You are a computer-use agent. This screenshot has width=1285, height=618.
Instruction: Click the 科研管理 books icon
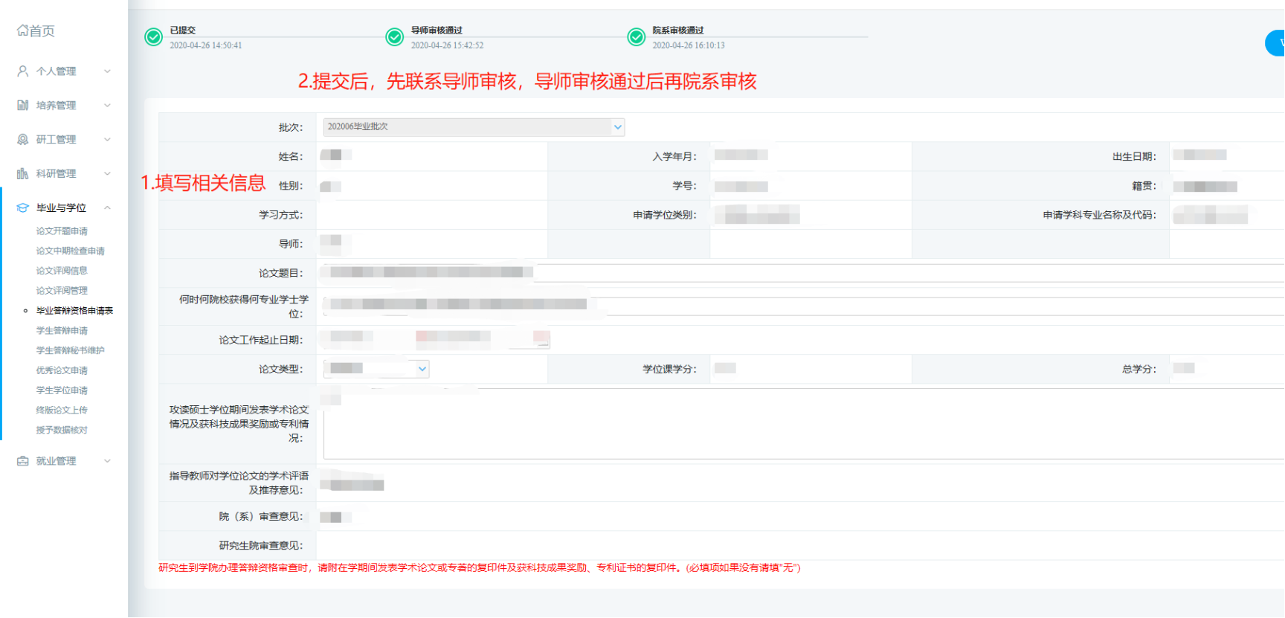click(23, 174)
